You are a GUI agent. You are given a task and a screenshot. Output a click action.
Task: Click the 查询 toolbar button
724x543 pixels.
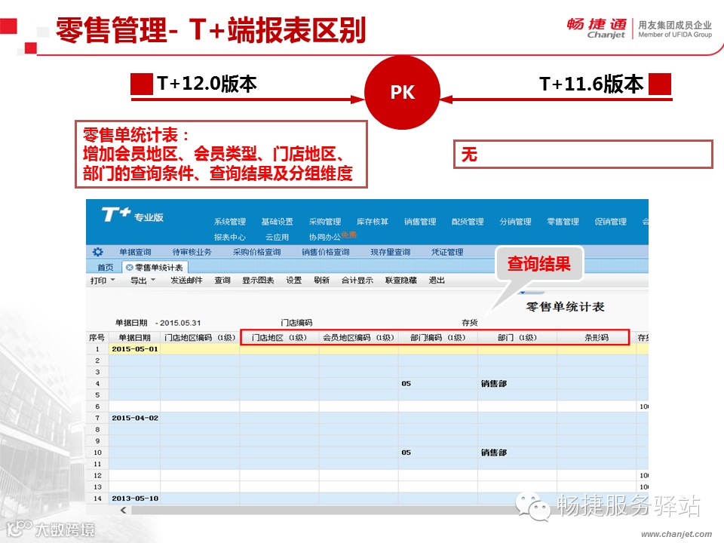(x=222, y=281)
